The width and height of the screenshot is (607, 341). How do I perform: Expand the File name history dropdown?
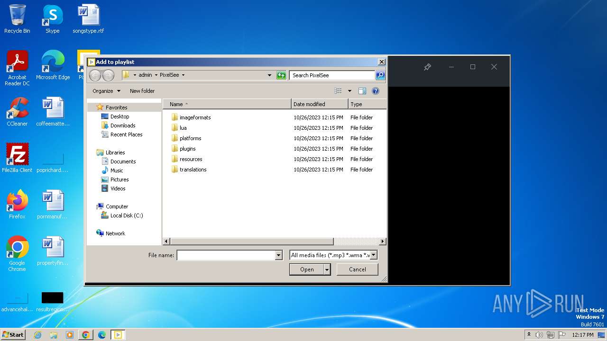pos(279,255)
